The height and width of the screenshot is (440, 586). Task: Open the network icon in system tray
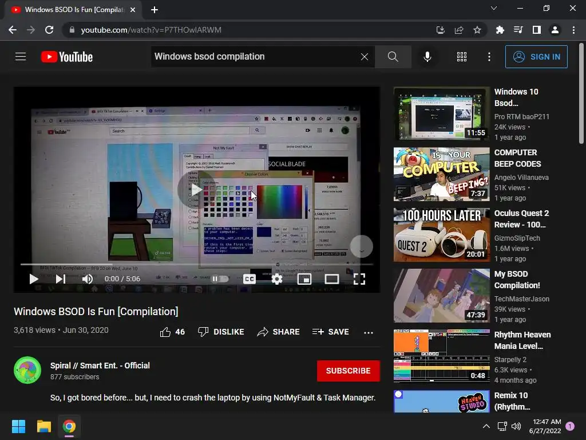[x=502, y=426]
